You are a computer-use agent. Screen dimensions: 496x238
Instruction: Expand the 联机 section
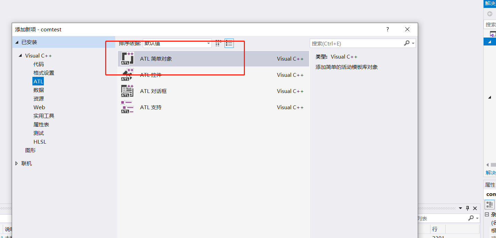pos(17,164)
